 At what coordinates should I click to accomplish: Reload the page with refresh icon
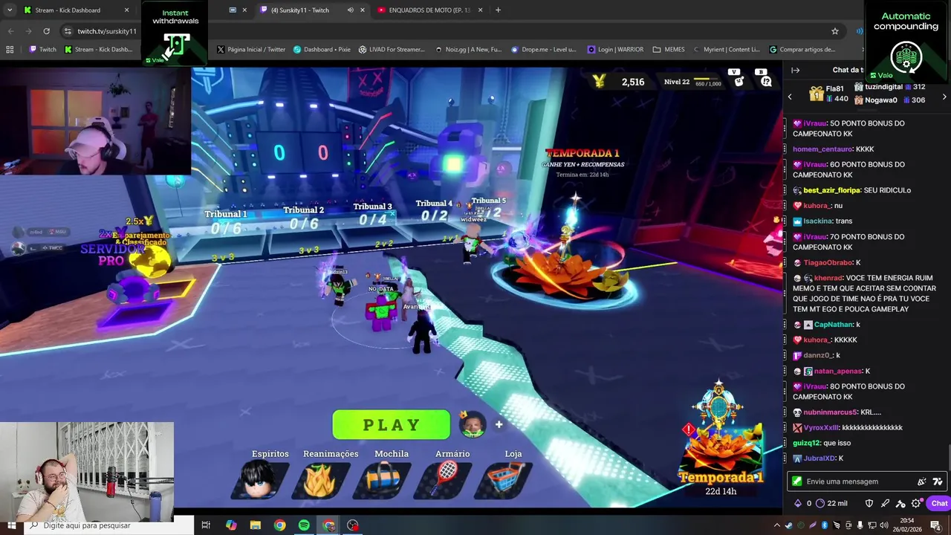46,31
